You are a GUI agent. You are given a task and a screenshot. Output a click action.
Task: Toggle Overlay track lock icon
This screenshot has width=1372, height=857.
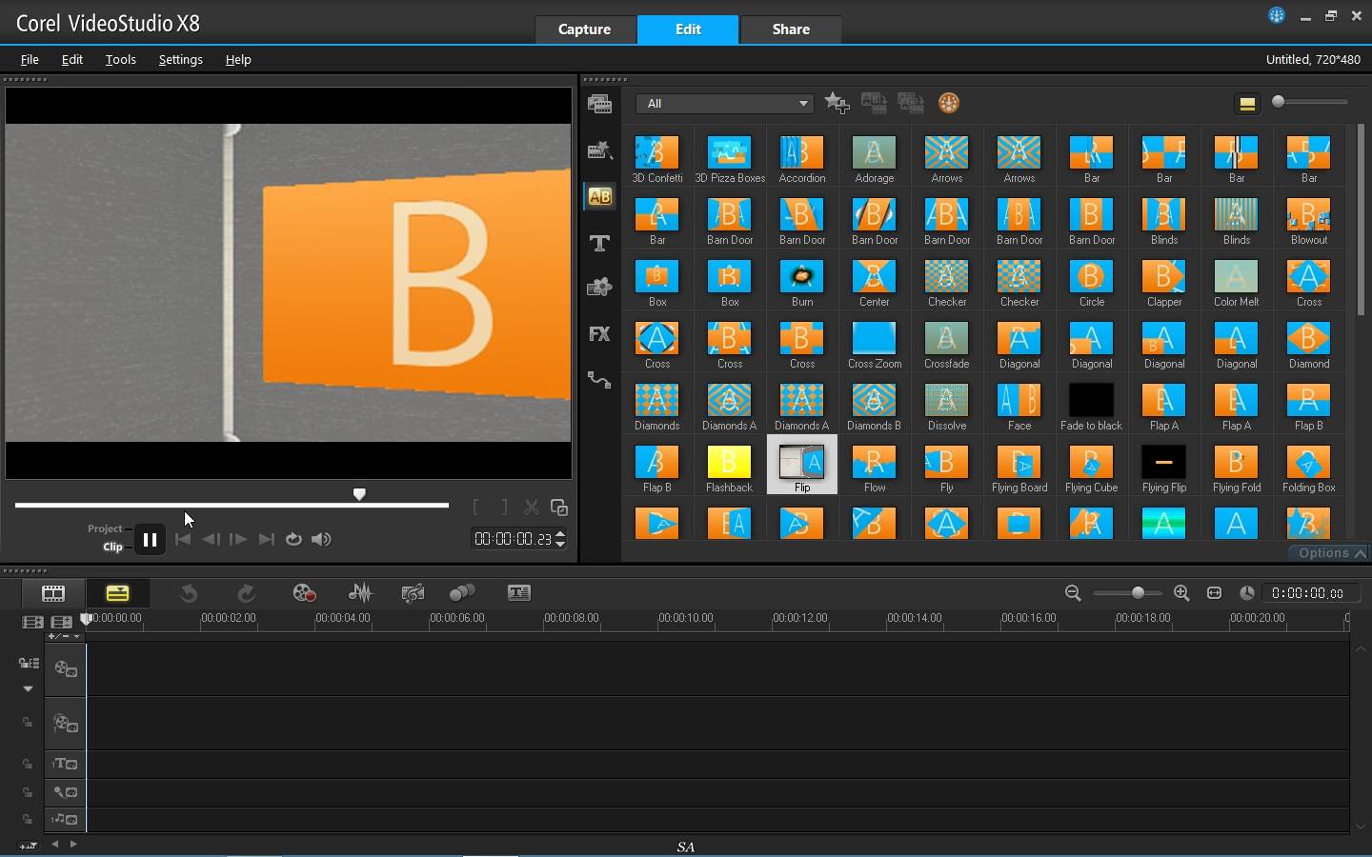pos(28,723)
